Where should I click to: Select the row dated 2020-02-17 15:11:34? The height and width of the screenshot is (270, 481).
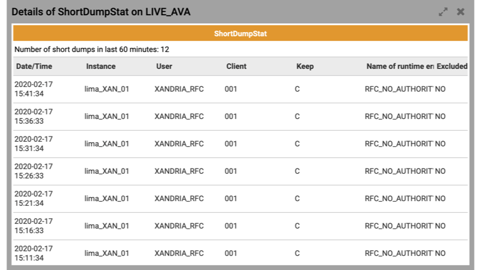pyautogui.click(x=240, y=253)
